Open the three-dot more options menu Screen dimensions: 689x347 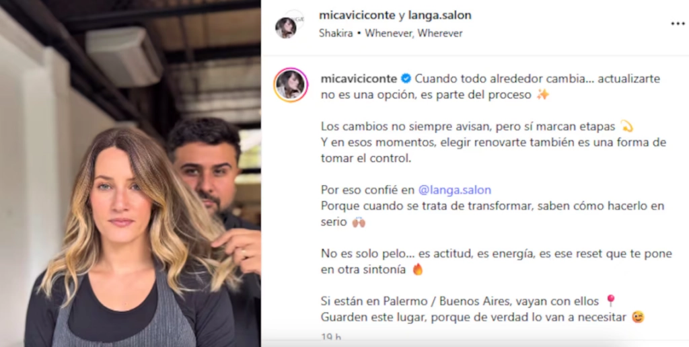pos(678,24)
